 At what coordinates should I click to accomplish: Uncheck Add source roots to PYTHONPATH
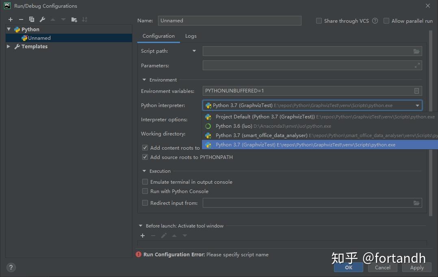tap(145, 157)
